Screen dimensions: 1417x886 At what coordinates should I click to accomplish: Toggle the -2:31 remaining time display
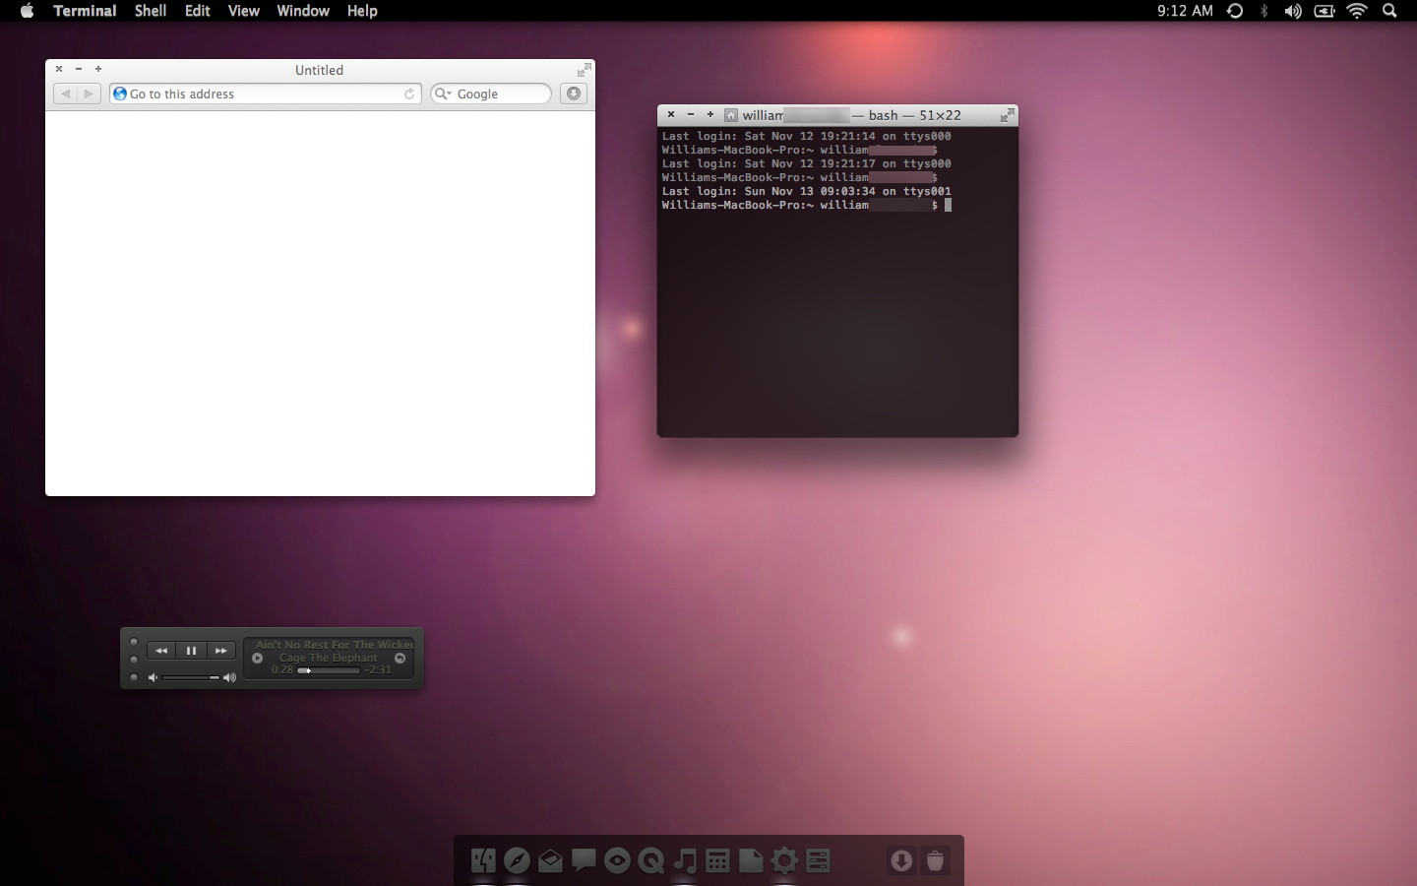coord(378,669)
